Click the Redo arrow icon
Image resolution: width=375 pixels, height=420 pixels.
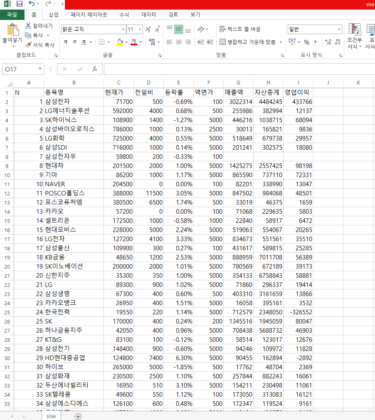[x=48, y=4]
